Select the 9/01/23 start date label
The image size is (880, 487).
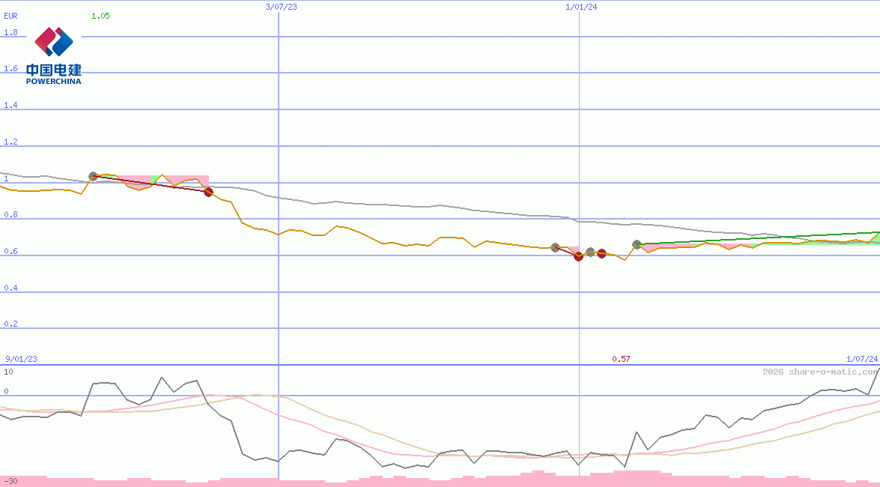pos(20,359)
